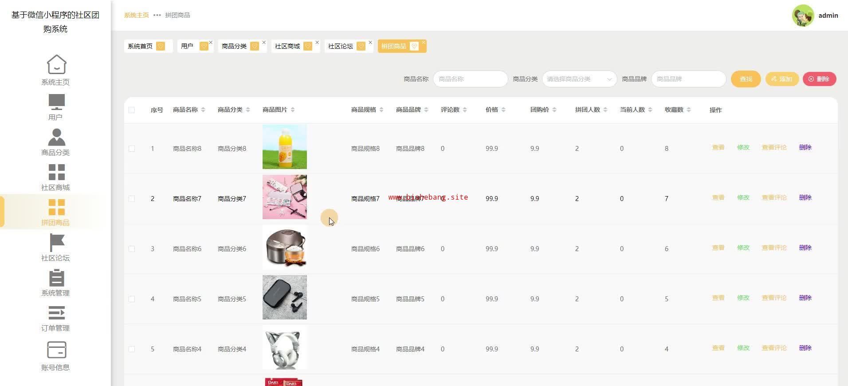Open 社区论坛 flag icon in sidebar
Screen dimensions: 848x386
point(56,243)
